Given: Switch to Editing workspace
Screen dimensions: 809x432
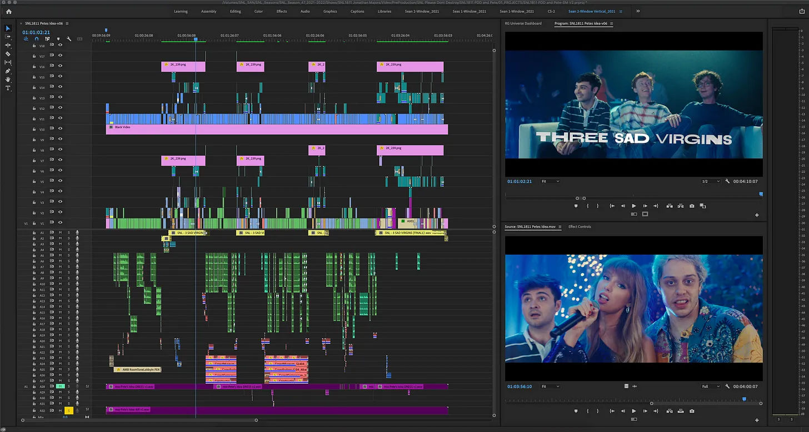Looking at the screenshot, I should (x=236, y=11).
